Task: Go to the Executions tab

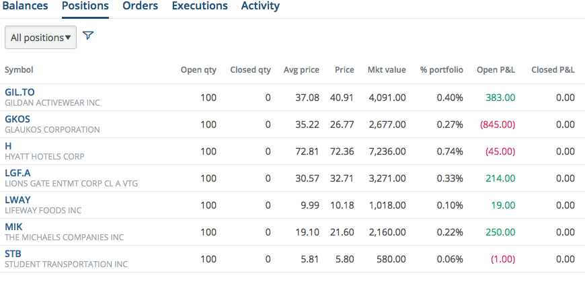Action: 200,6
